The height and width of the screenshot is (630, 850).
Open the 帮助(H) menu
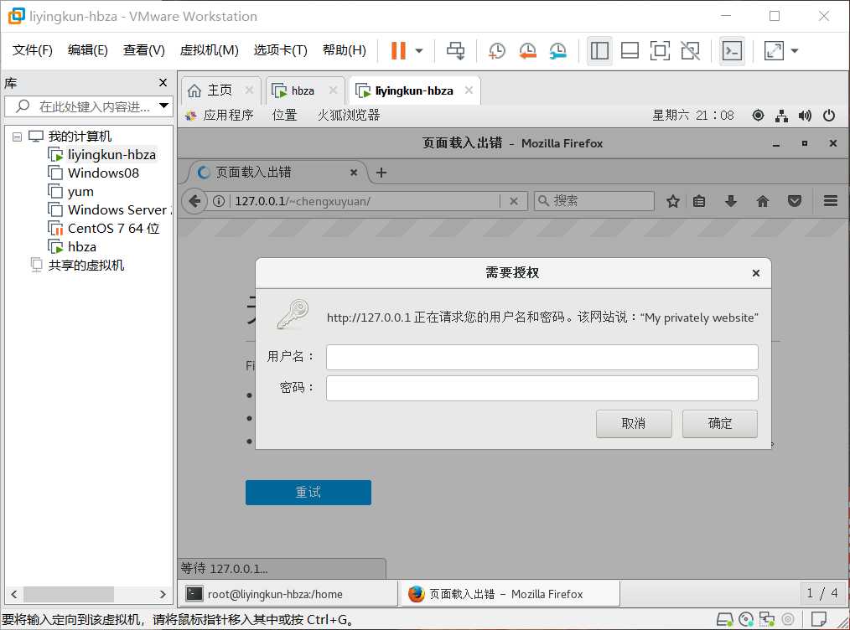click(x=345, y=50)
